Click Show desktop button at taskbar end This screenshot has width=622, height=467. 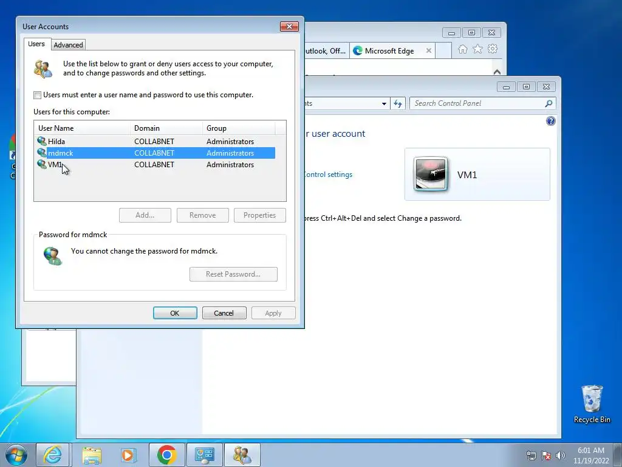[618, 455]
